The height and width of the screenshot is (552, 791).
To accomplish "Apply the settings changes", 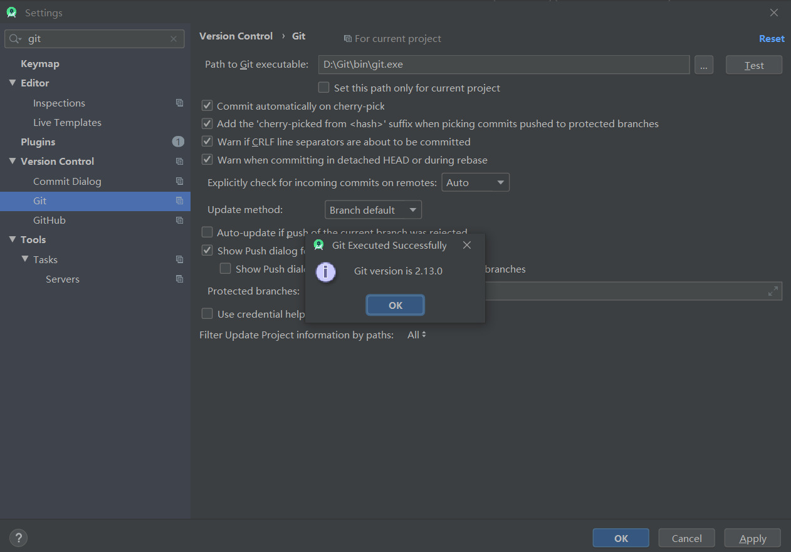I will point(753,538).
